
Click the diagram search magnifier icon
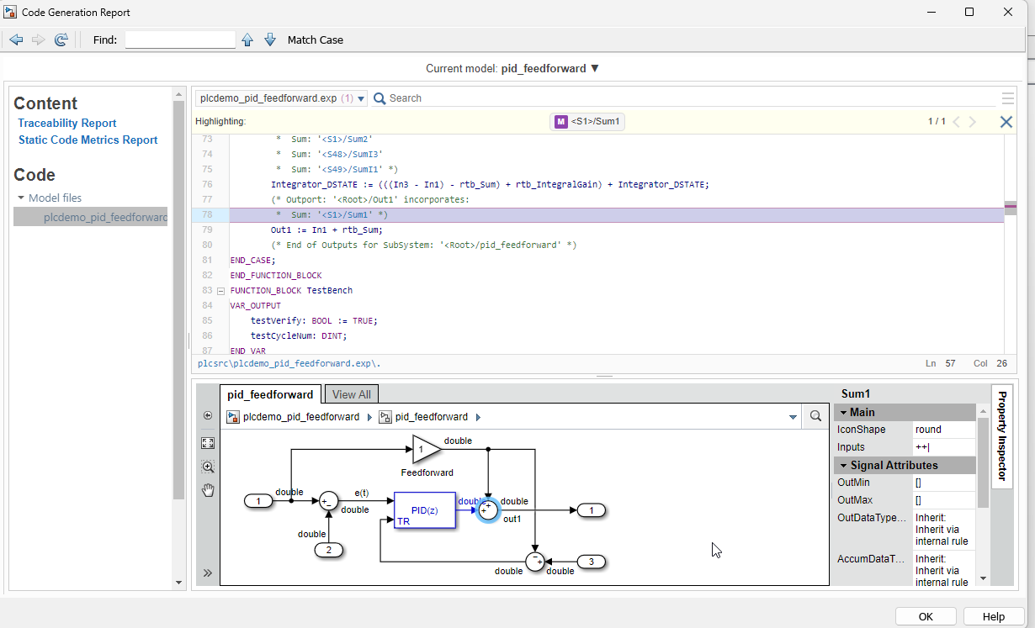click(x=815, y=416)
